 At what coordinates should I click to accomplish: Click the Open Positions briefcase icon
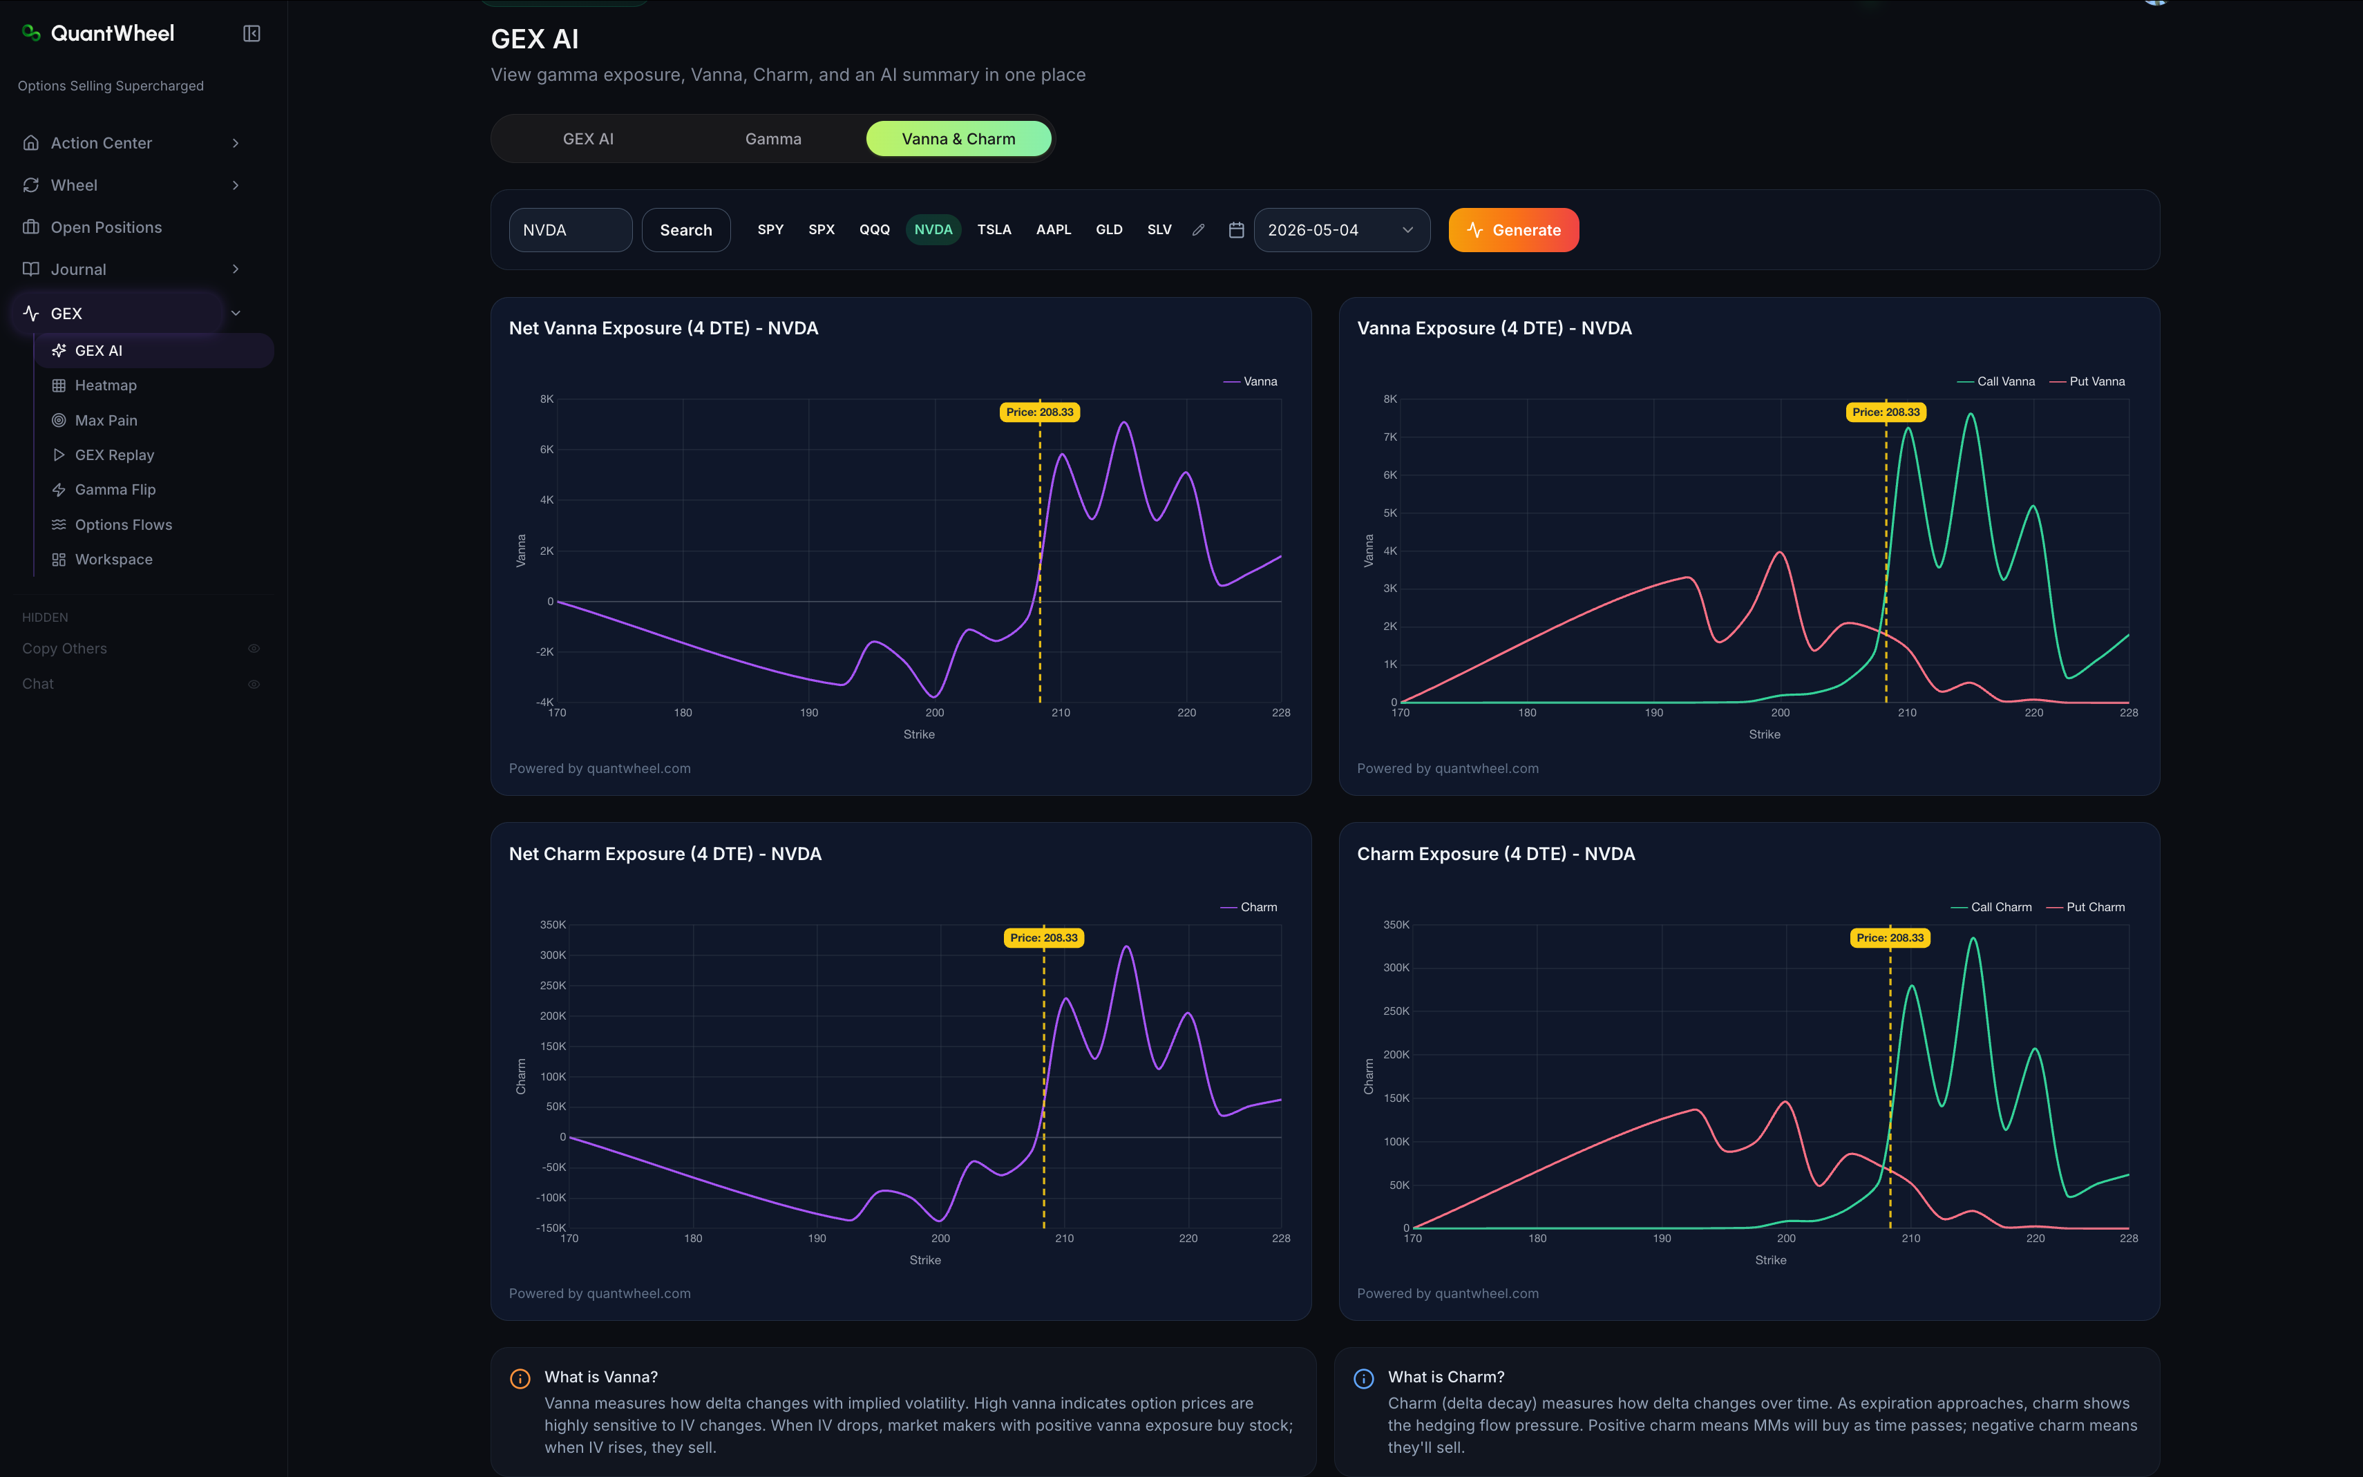[x=31, y=227]
